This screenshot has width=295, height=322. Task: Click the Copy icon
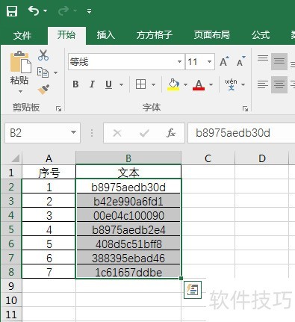(x=43, y=72)
